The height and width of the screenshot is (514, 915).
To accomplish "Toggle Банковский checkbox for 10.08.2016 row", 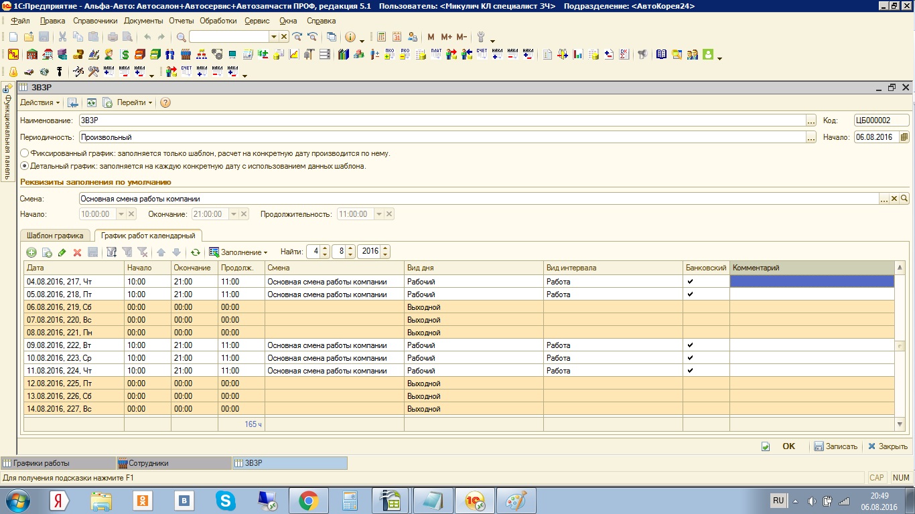I will pyautogui.click(x=690, y=358).
